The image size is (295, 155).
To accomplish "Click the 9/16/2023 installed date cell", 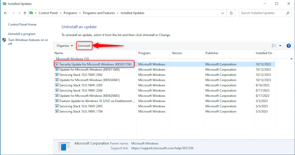I will [x=262, y=85].
